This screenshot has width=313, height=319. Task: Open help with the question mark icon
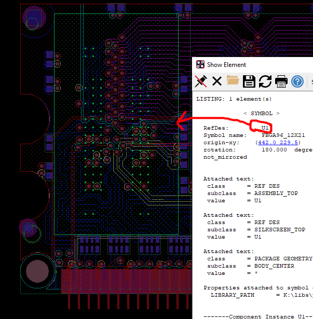point(297,81)
